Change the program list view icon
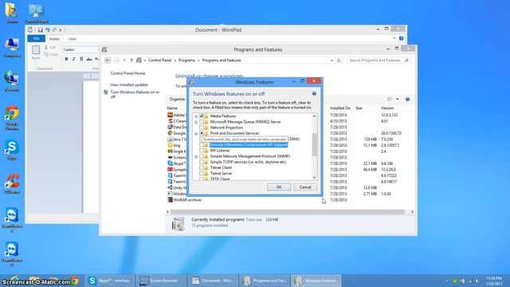This screenshot has height=287, width=510. 390,99
